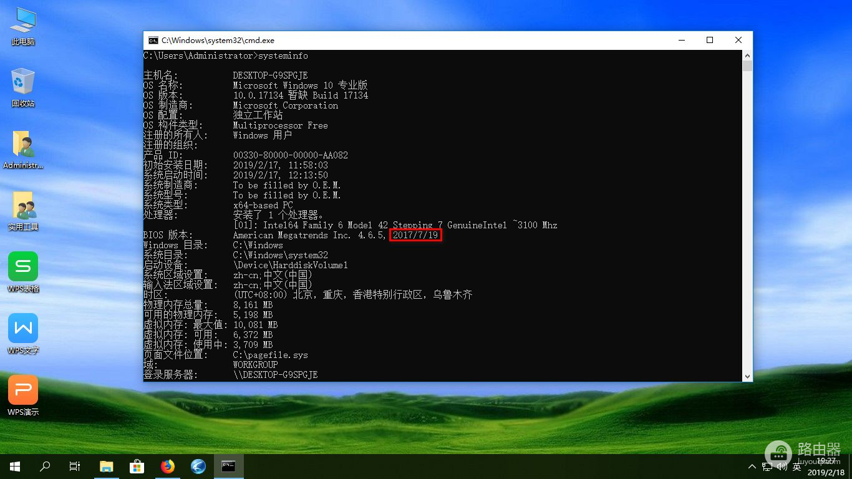Click '\Device\HarddiskVolume1' boot device value
852x479 pixels.
coord(290,265)
